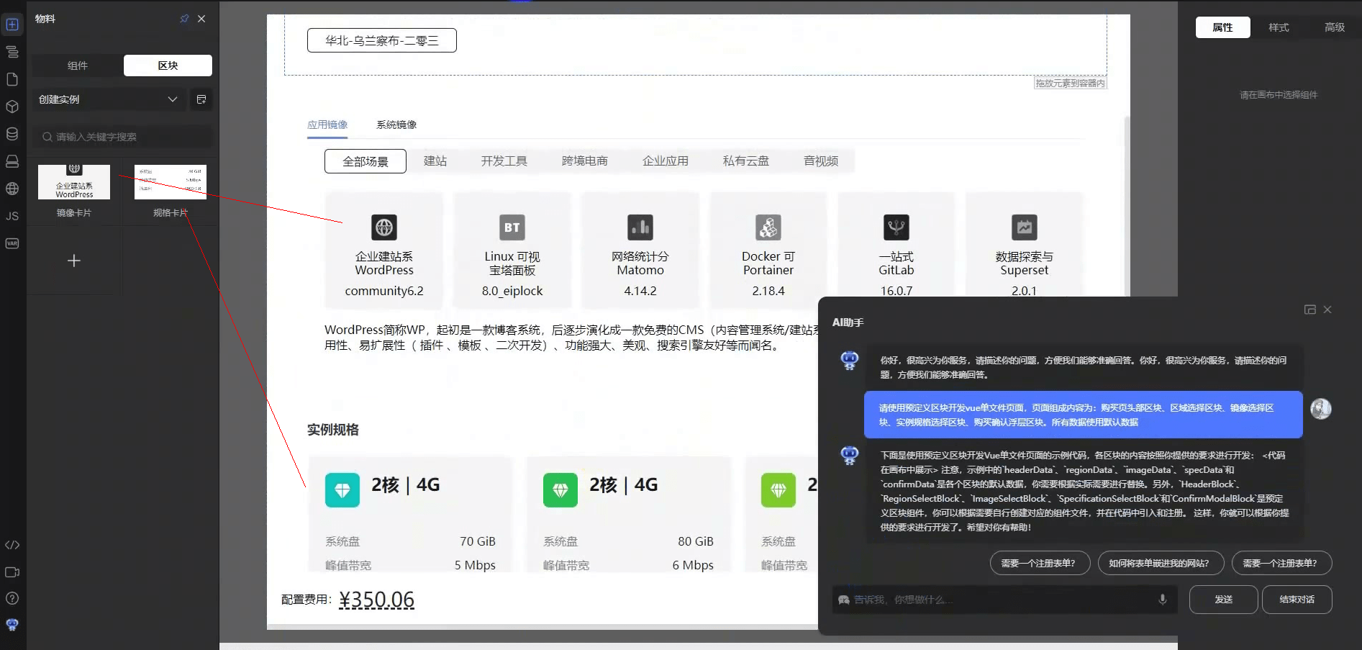Click the 发送 send button
This screenshot has width=1362, height=650.
1223,599
